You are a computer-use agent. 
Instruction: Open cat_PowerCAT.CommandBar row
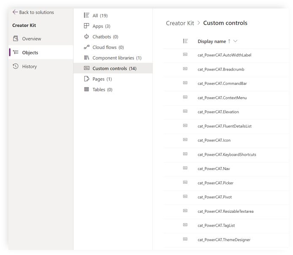(226, 84)
